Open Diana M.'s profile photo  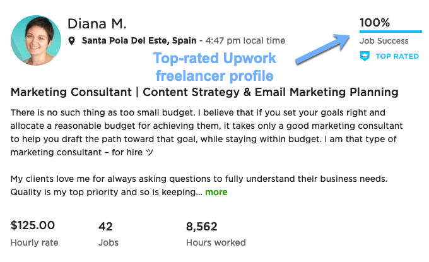[36, 40]
